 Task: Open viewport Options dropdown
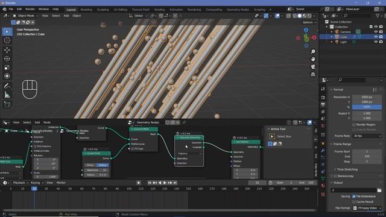(x=309, y=22)
